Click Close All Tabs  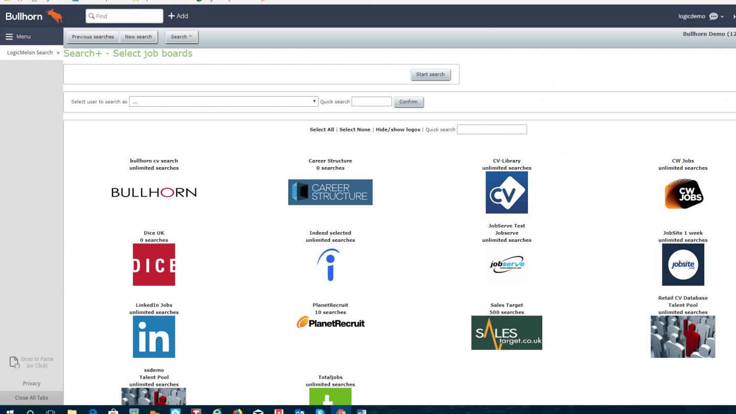(x=32, y=398)
